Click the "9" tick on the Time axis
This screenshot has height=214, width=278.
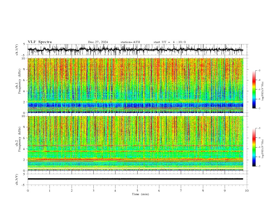(x=225, y=191)
